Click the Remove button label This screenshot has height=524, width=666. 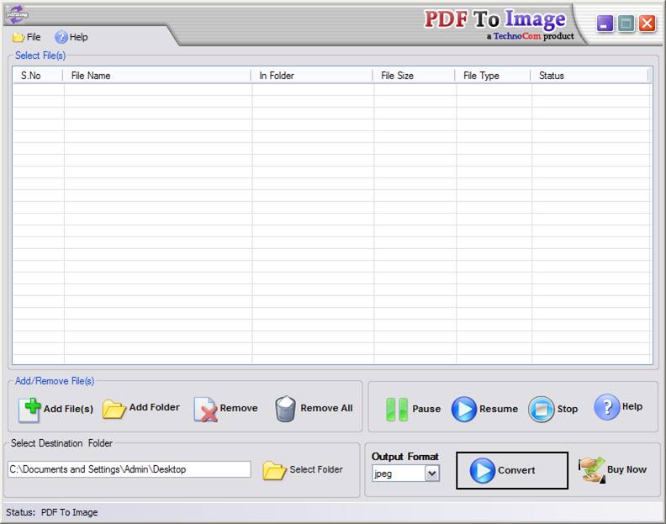coord(239,408)
